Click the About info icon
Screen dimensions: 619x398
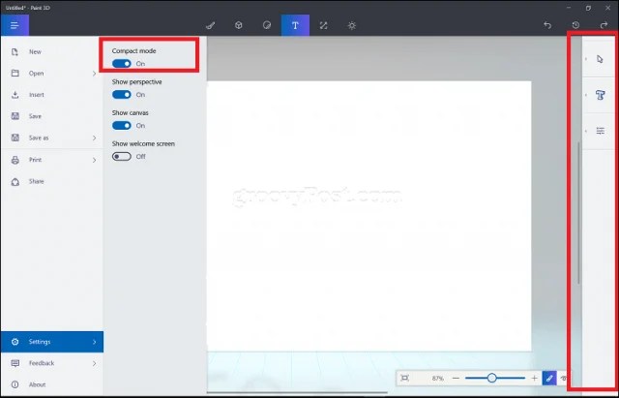pos(15,384)
